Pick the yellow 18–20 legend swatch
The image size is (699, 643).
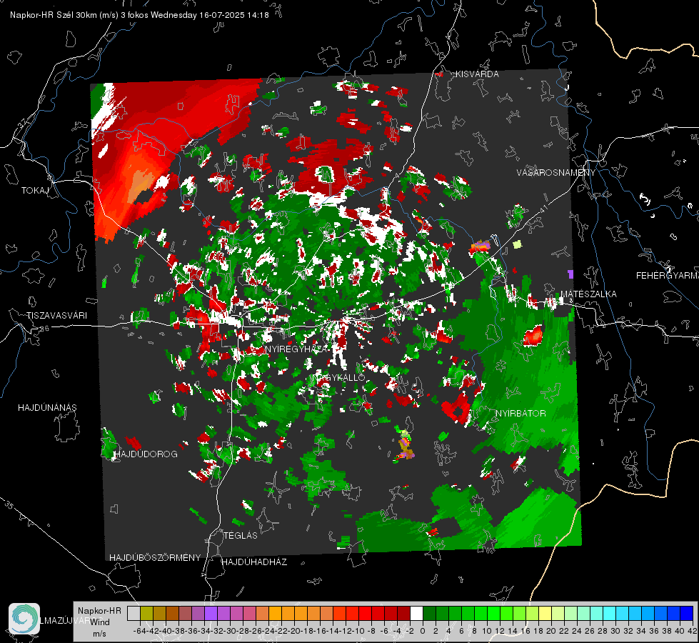(x=545, y=613)
